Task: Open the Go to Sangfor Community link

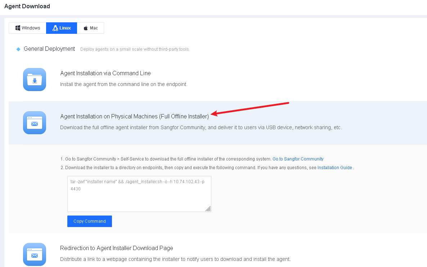Action: pyautogui.click(x=298, y=159)
